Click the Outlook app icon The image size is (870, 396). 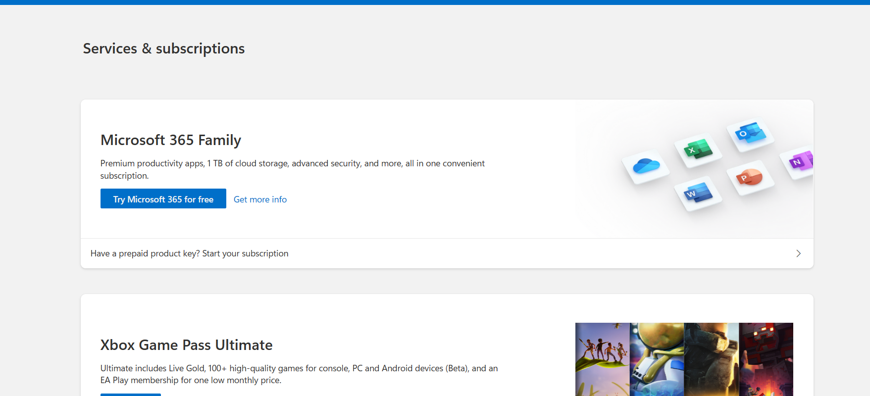pos(750,133)
